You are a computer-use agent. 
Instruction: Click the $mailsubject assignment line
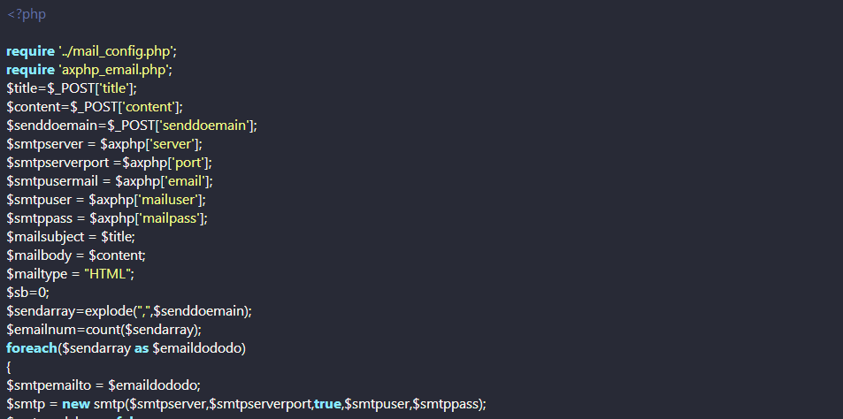point(71,237)
